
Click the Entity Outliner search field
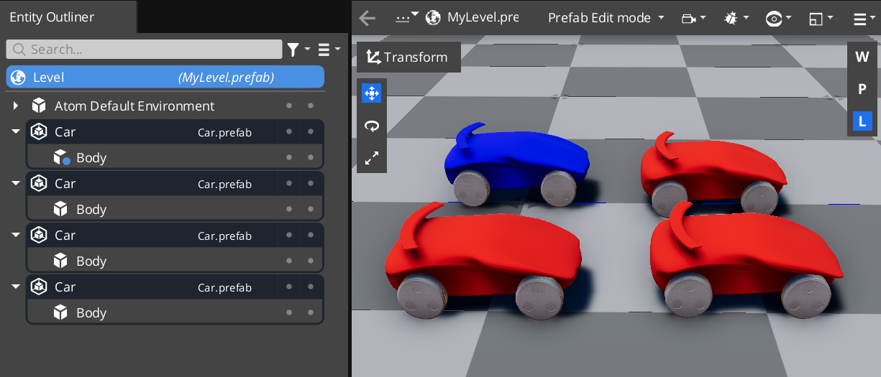pos(144,50)
